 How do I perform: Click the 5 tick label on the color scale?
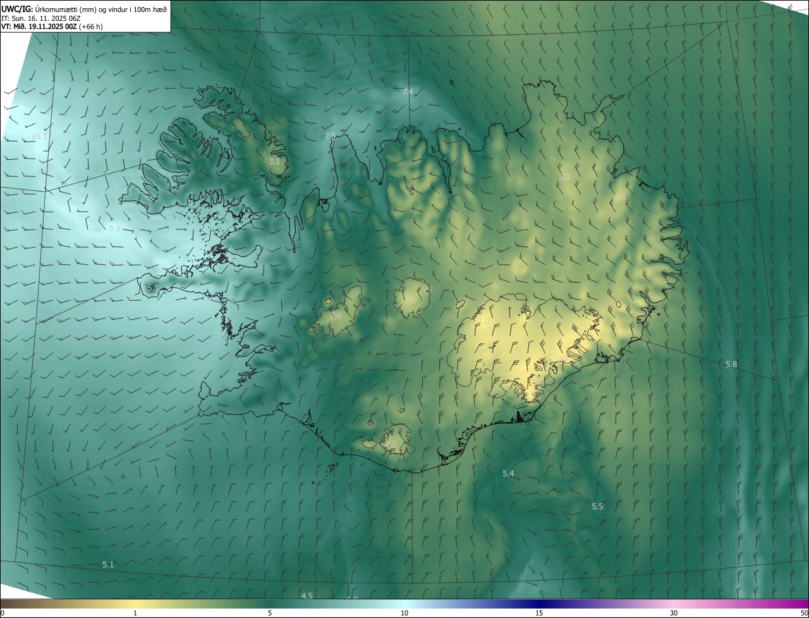click(270, 613)
